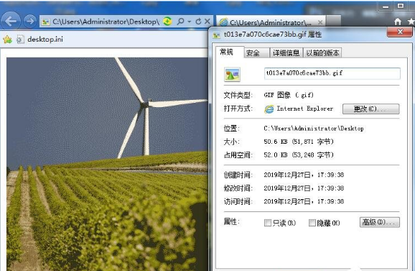Maximize the Internet Explorer window
This screenshot has width=415, height=271.
(x=400, y=6)
